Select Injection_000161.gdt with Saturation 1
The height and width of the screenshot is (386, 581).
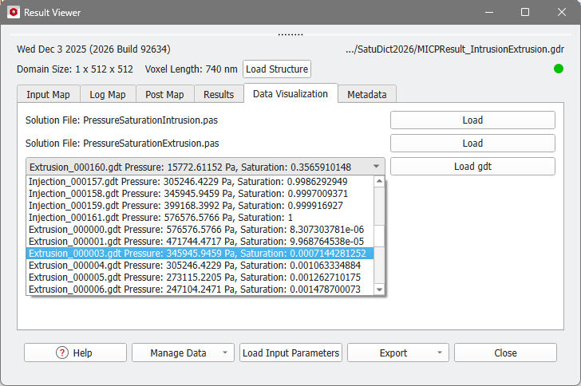point(200,218)
